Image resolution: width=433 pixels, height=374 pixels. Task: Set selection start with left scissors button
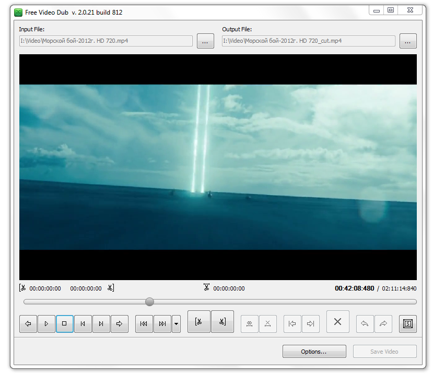(199, 322)
